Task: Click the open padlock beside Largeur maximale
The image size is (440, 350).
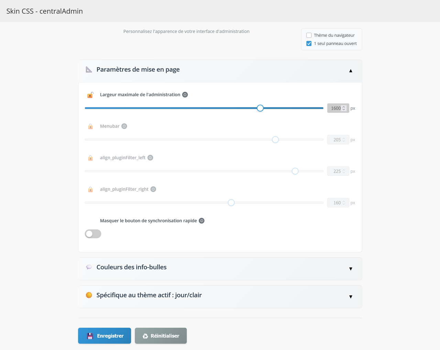Action: click(90, 95)
